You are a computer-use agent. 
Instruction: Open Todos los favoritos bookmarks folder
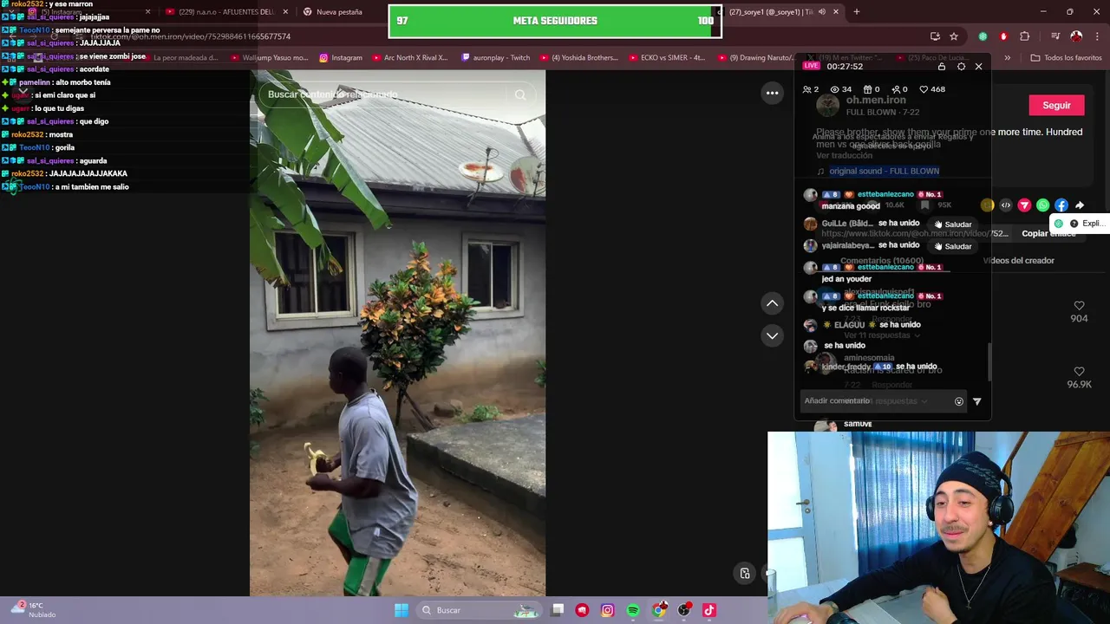coord(1066,58)
